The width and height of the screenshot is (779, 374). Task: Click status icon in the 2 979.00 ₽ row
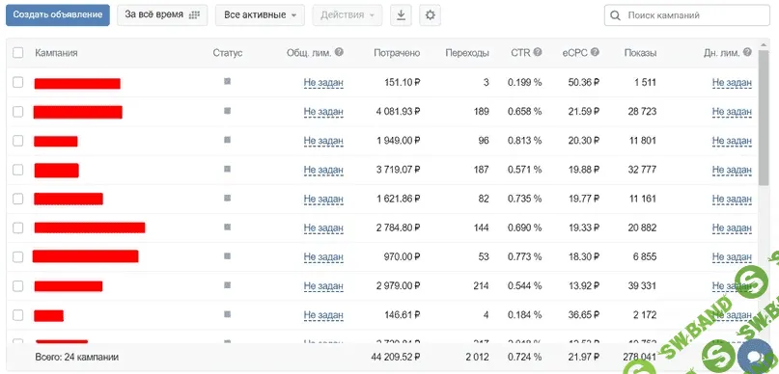pos(227,284)
